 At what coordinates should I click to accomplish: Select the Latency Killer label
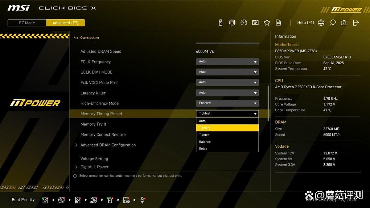click(93, 93)
